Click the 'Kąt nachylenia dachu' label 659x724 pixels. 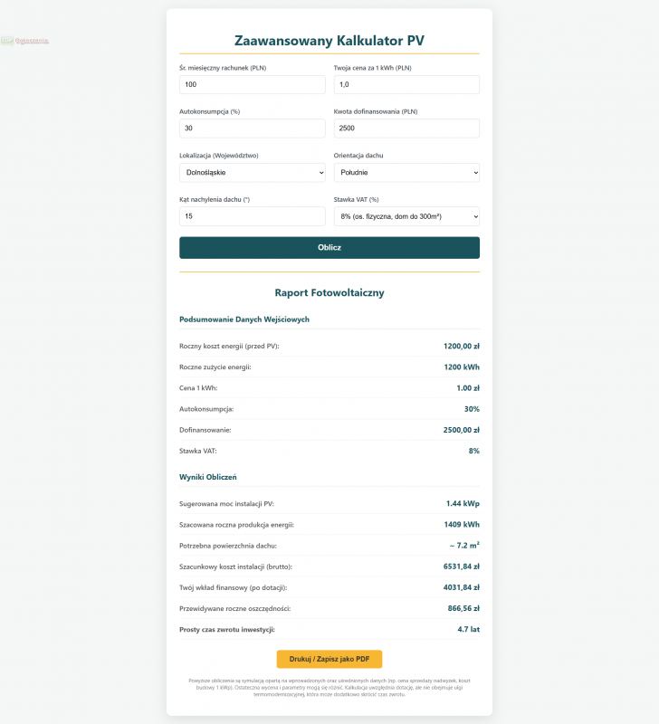point(215,199)
